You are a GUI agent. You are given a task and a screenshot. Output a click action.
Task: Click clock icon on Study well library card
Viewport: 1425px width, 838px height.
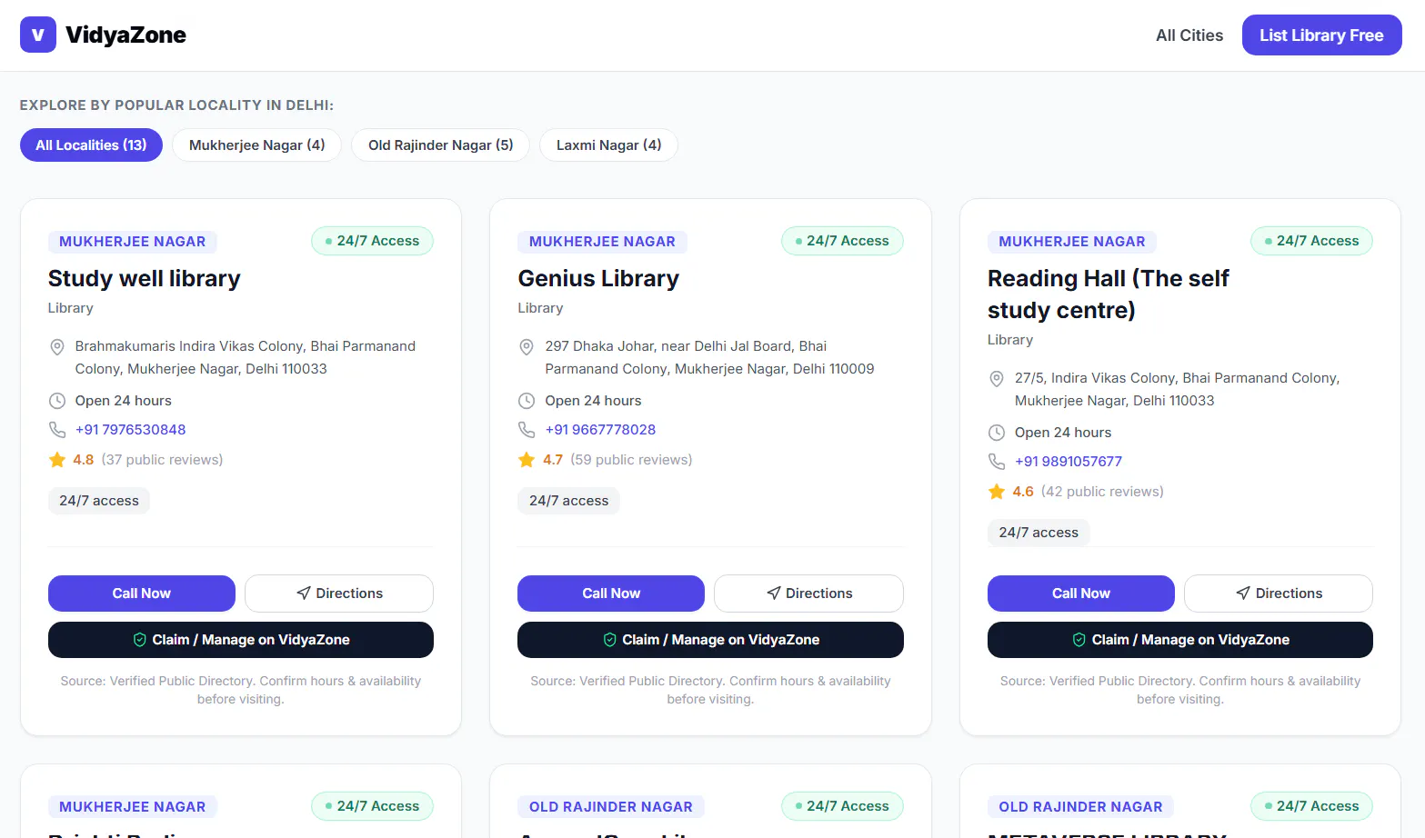pyautogui.click(x=56, y=401)
